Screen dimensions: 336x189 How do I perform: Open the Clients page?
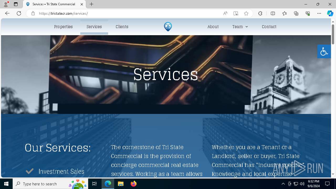[x=122, y=27]
